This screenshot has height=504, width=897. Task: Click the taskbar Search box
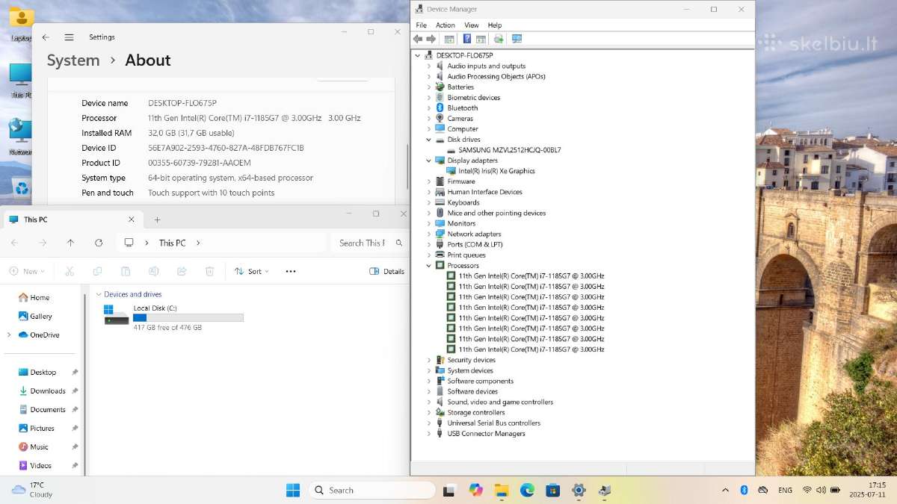coord(372,490)
